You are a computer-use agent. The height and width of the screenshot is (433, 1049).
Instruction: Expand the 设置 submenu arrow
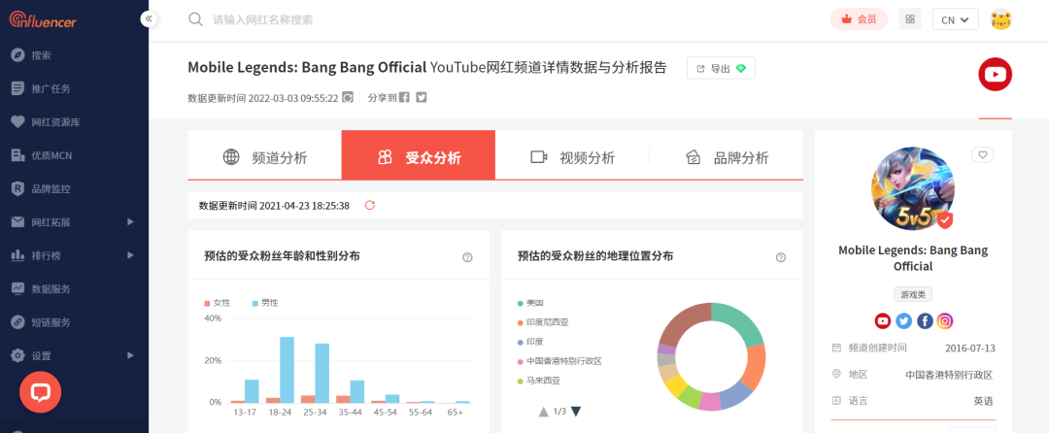[x=130, y=355]
